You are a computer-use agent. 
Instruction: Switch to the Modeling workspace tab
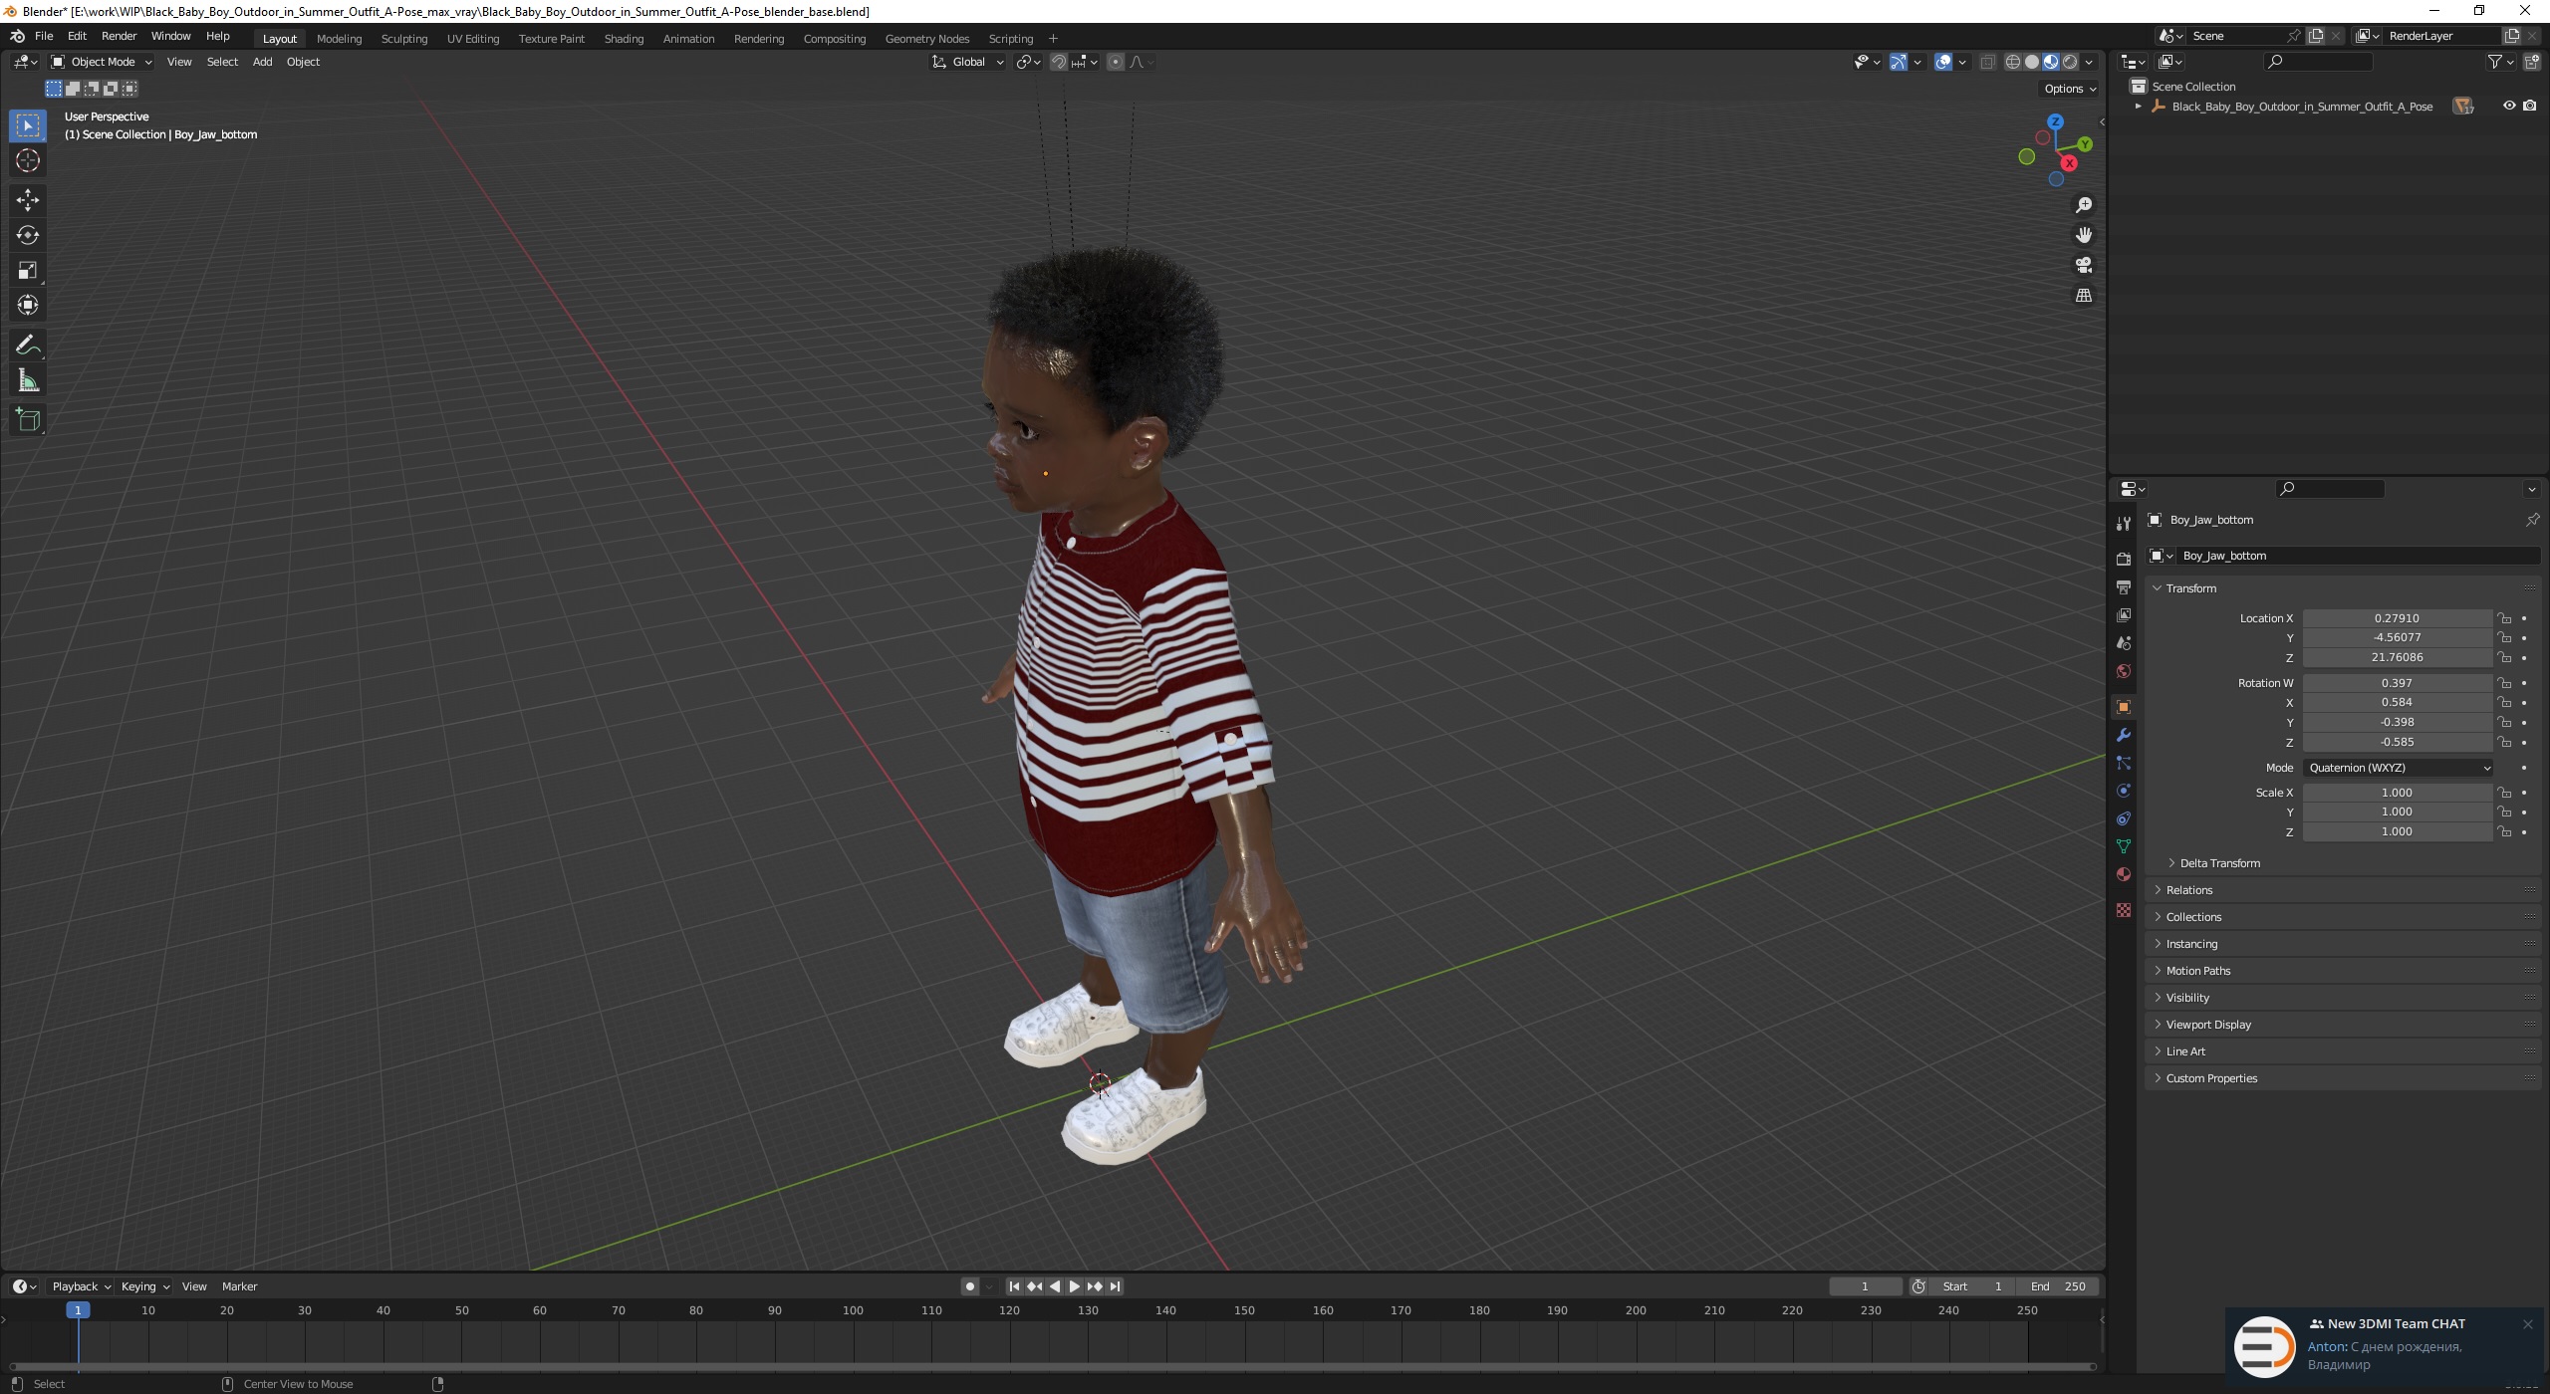pyautogui.click(x=339, y=38)
